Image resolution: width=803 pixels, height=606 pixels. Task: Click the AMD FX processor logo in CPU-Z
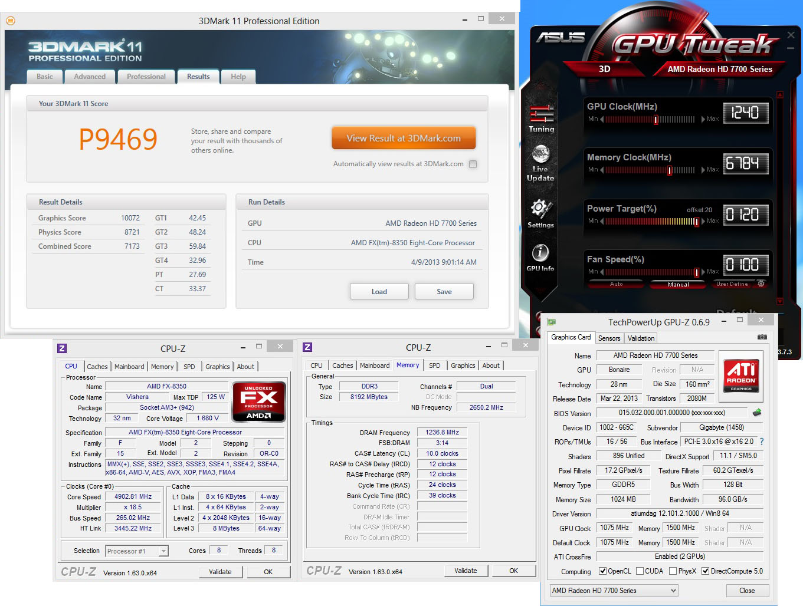(259, 401)
